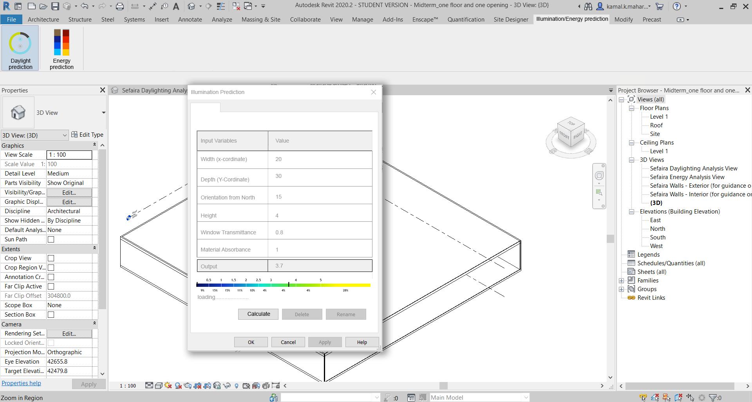752x402 pixels.
Task: Click the Width (x-cordinate) value field
Action: coord(320,159)
